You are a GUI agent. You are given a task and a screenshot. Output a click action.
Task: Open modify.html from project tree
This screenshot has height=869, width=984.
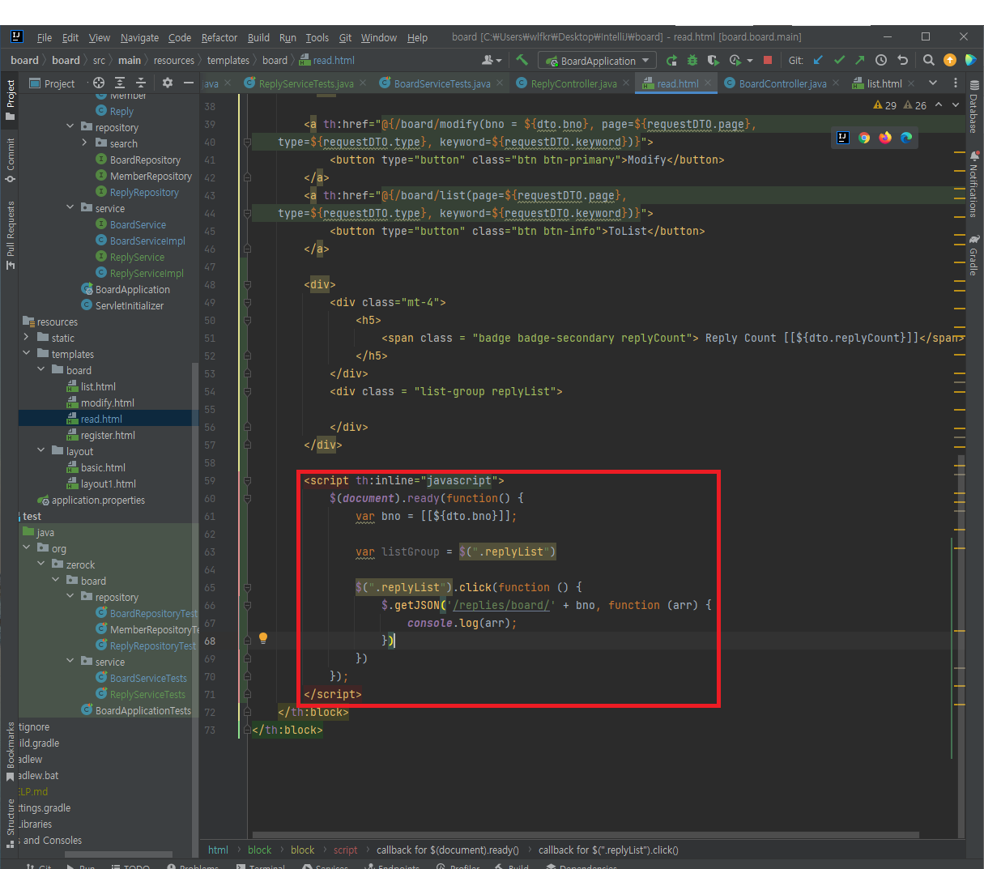(107, 403)
